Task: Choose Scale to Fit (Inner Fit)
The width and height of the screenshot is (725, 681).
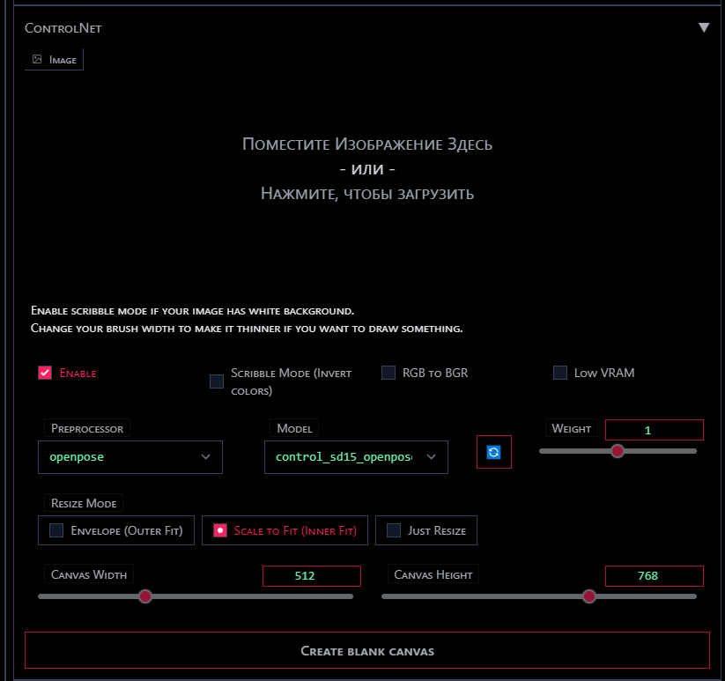Action: click(x=285, y=530)
